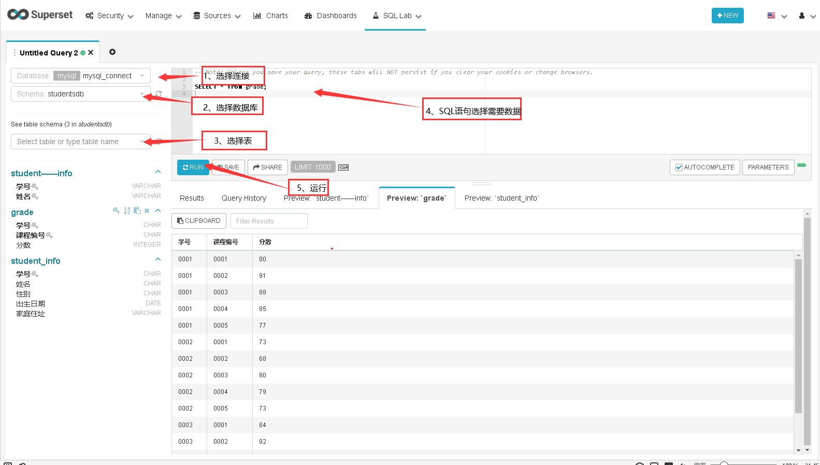The image size is (820, 465).
Task: Click the 课程编号 results column header
Action: point(226,242)
